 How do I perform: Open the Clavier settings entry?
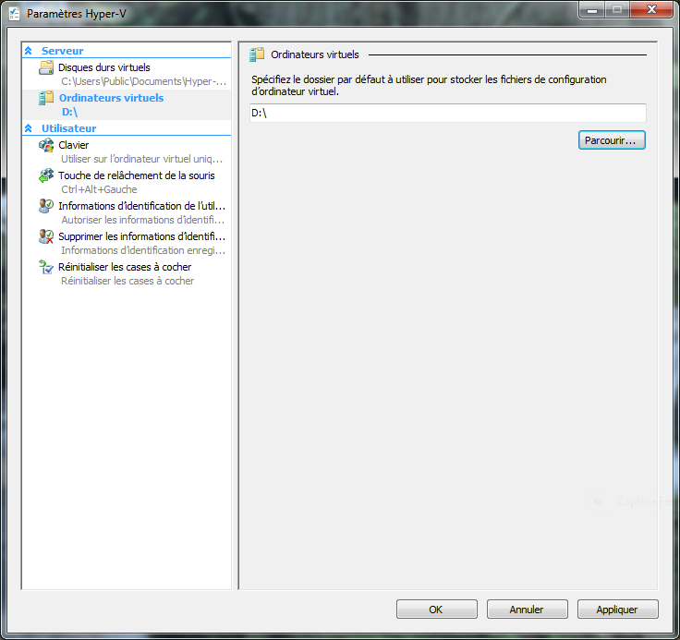click(x=74, y=145)
